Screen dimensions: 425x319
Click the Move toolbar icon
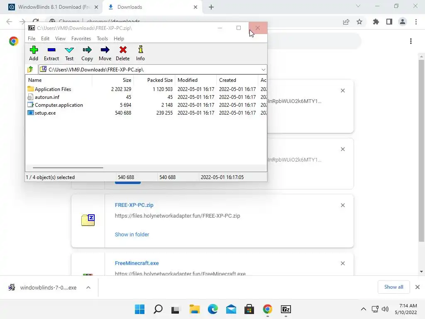105,53
